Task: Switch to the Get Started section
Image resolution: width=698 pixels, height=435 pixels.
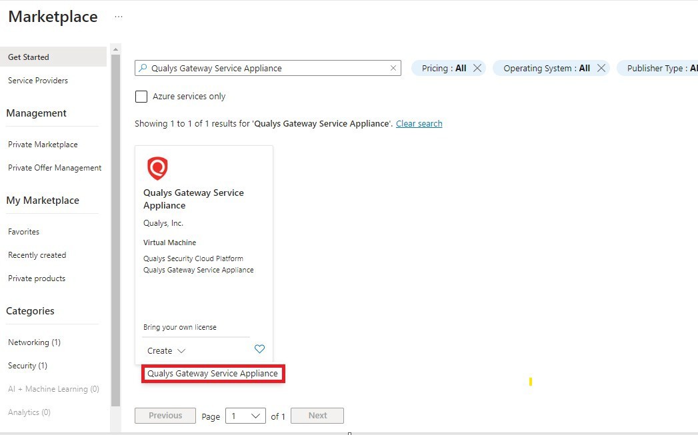Action: pyautogui.click(x=28, y=57)
